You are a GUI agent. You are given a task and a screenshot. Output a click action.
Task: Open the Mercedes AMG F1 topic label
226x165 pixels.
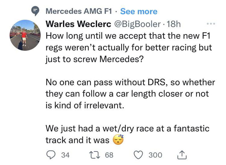79,11
